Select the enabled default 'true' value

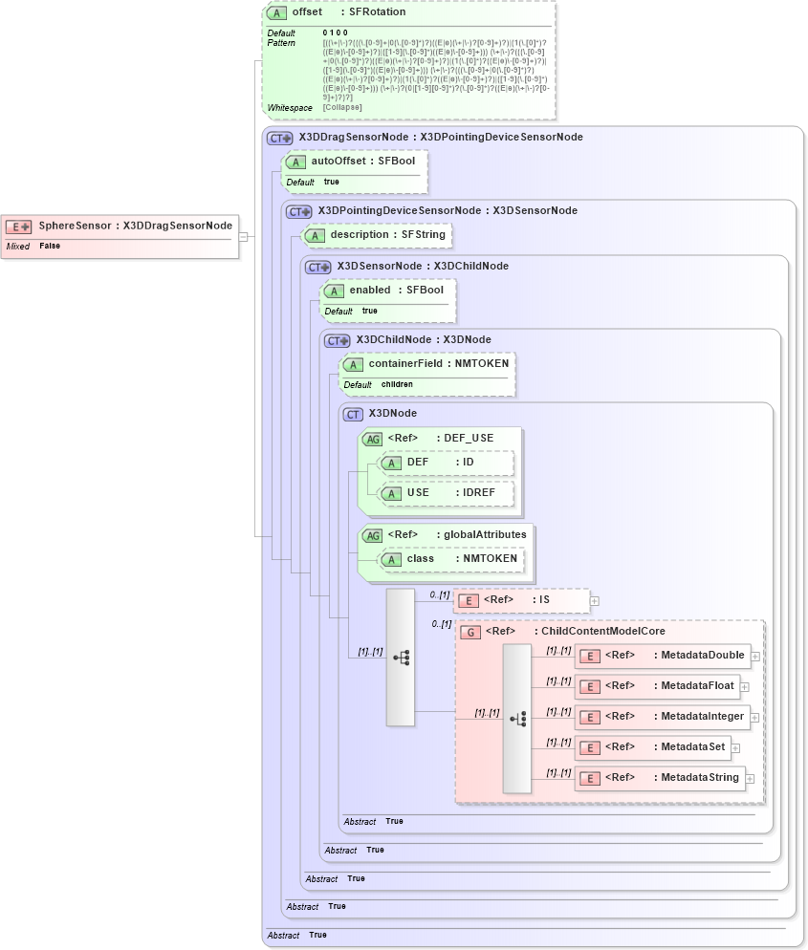(x=370, y=311)
